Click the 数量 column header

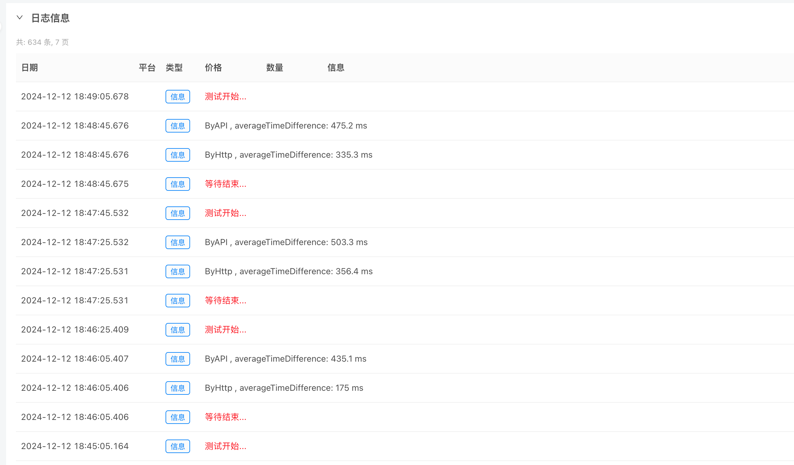pos(274,67)
